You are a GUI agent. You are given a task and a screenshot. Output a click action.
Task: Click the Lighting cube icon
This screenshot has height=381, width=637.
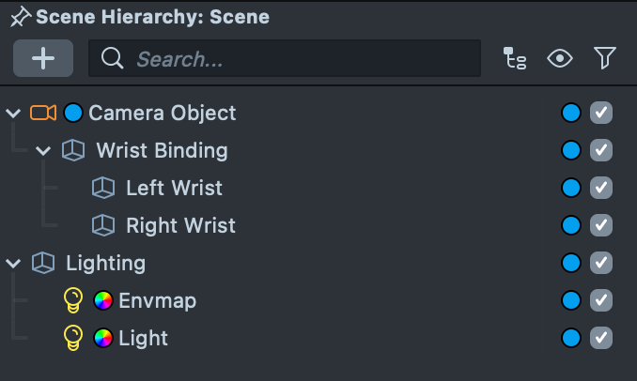tap(43, 263)
